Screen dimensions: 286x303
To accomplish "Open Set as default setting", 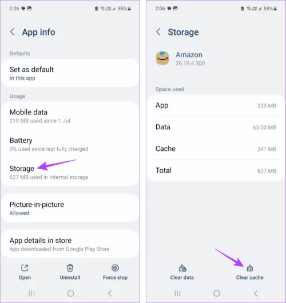I will click(x=70, y=73).
